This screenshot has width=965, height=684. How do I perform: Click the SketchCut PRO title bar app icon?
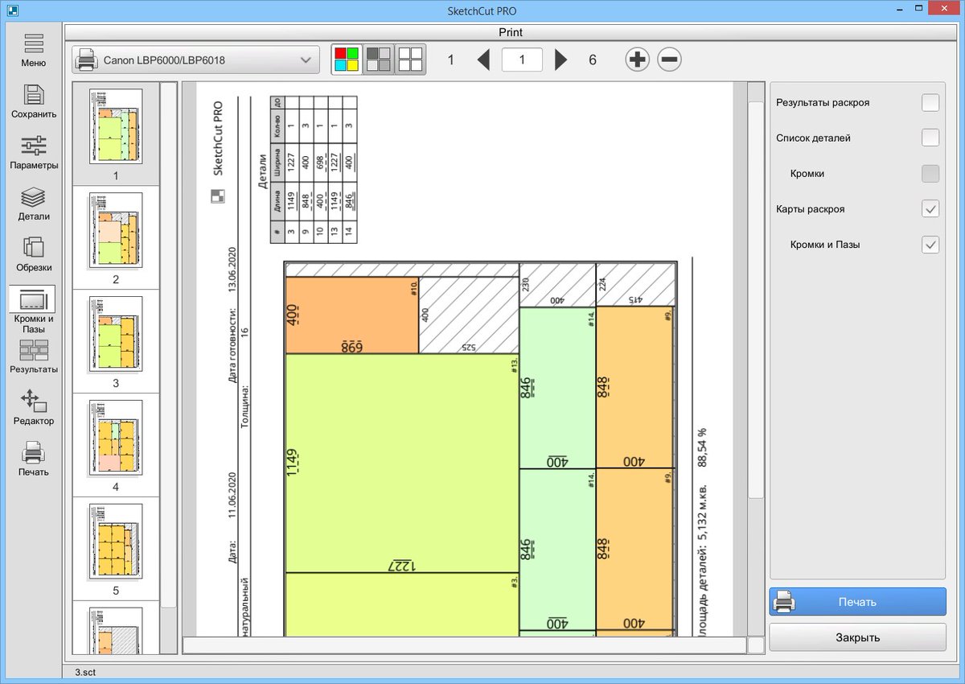[12, 10]
